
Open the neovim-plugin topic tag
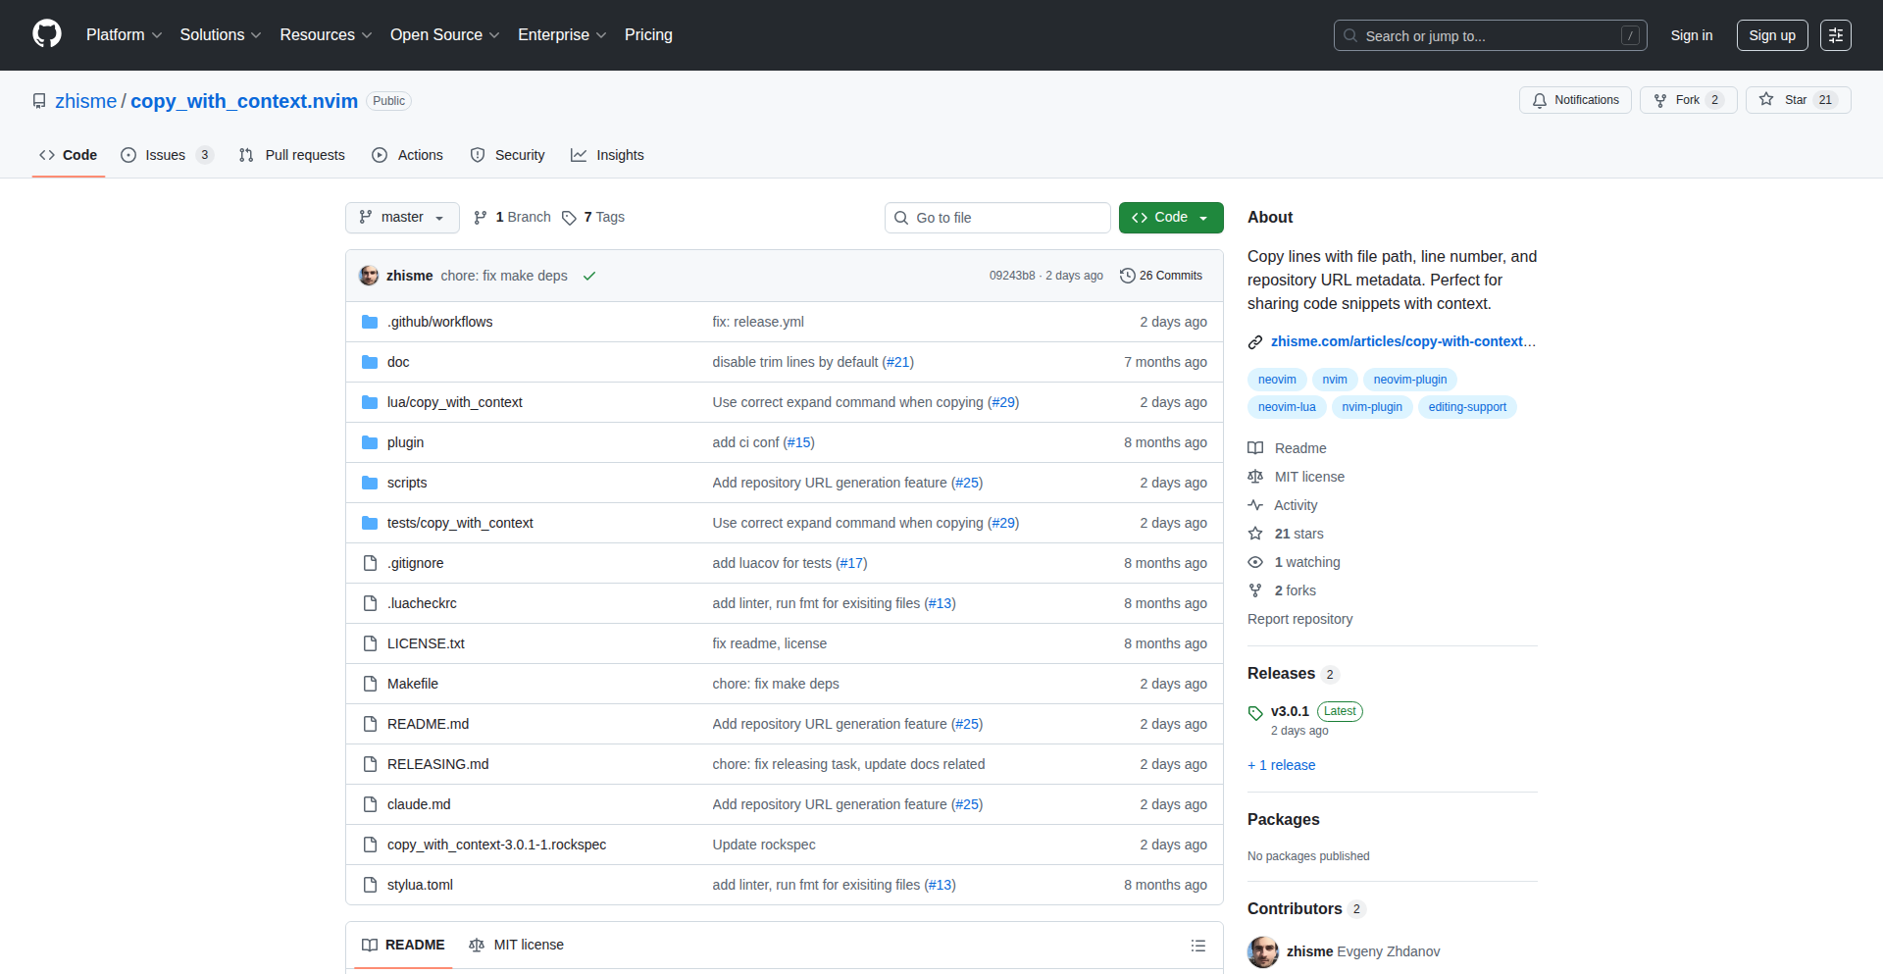1409,380
